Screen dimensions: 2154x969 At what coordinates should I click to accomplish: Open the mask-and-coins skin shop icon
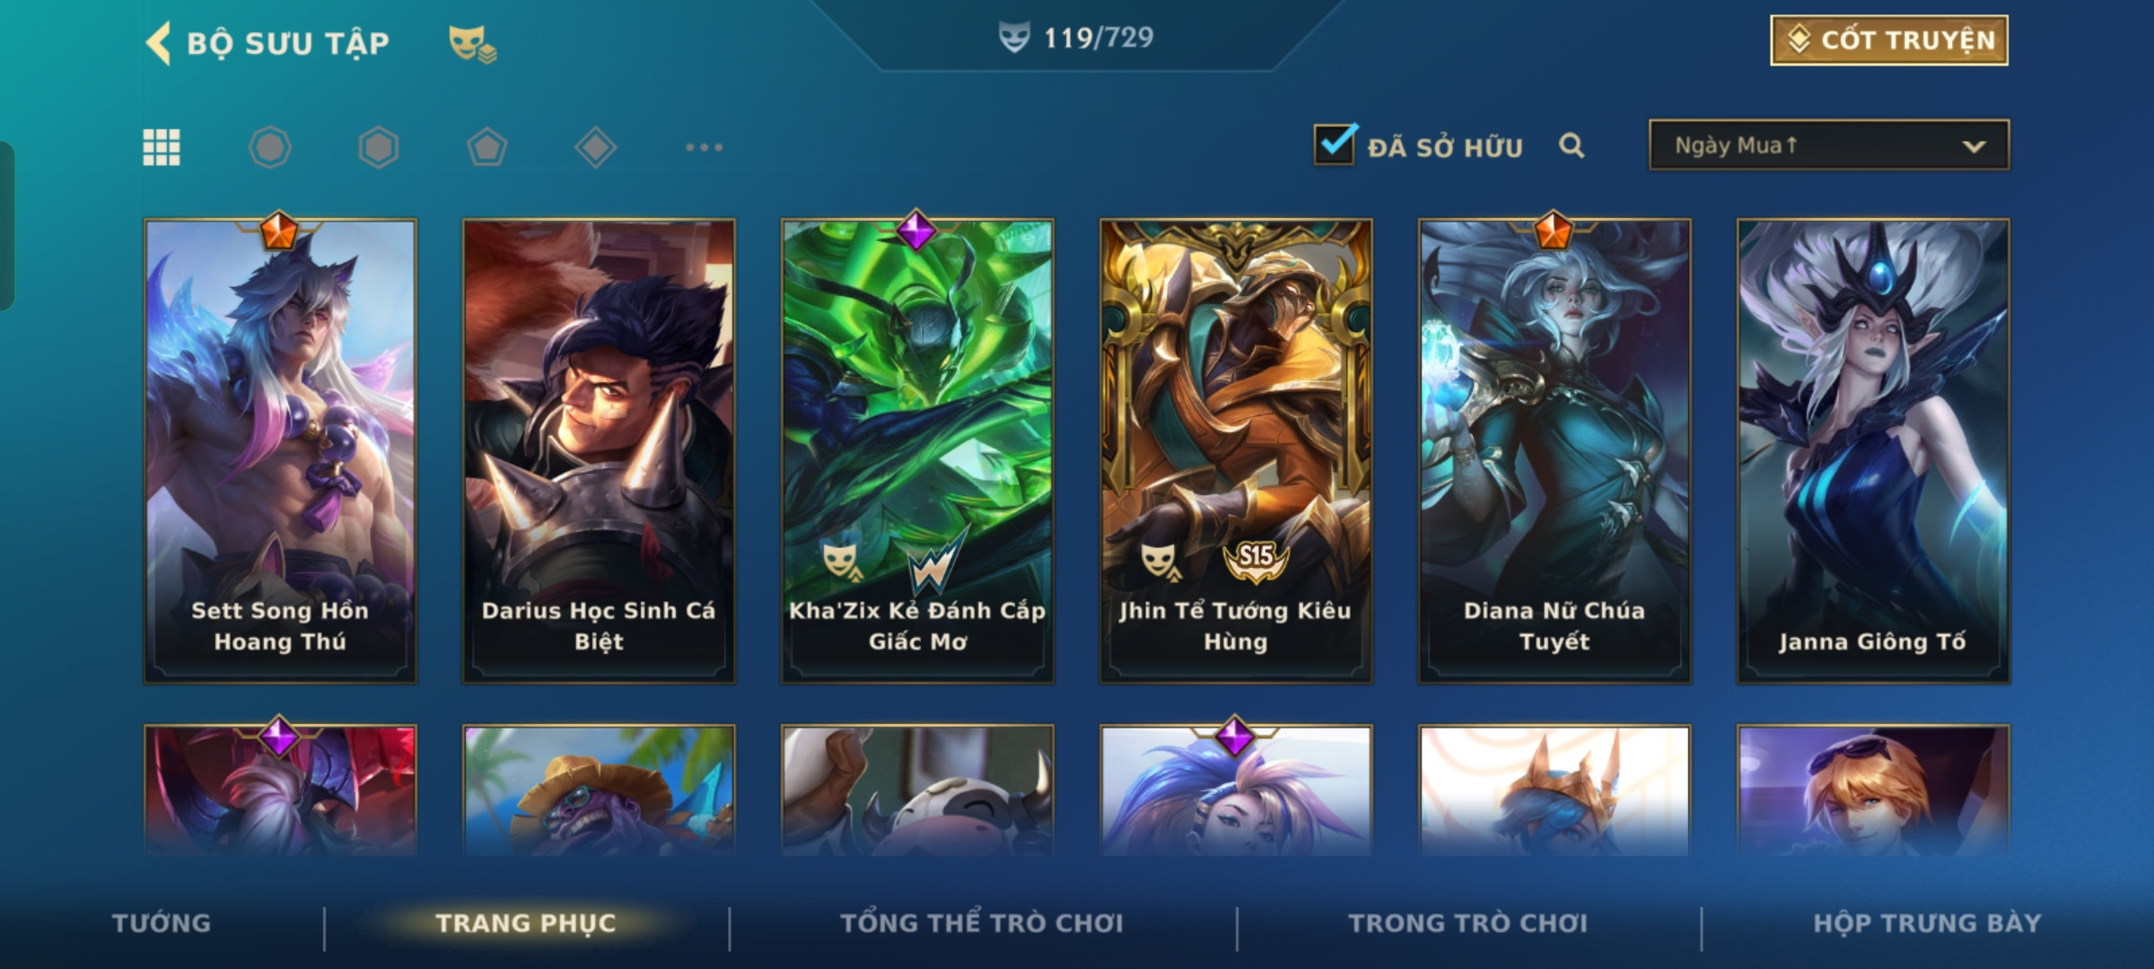(472, 44)
